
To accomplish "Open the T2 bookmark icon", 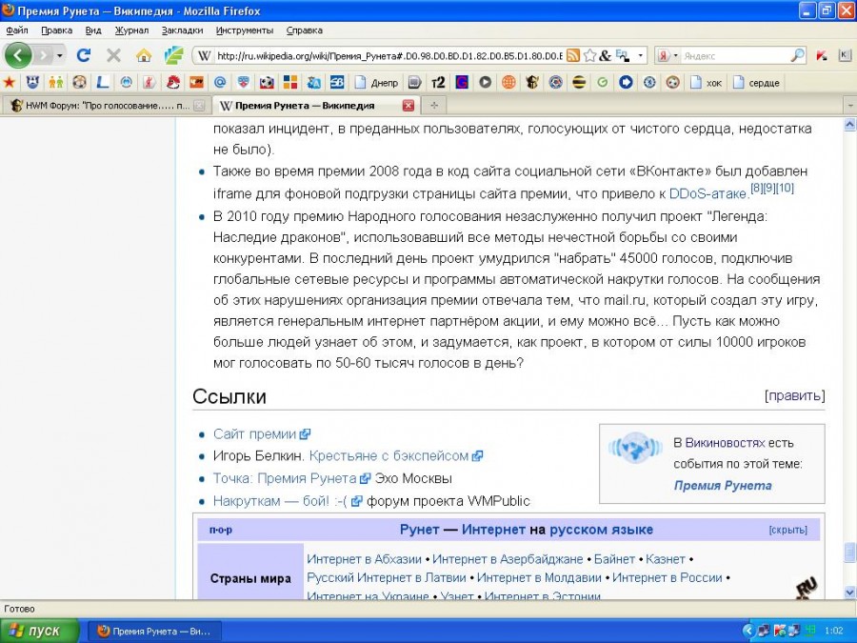I will point(438,83).
